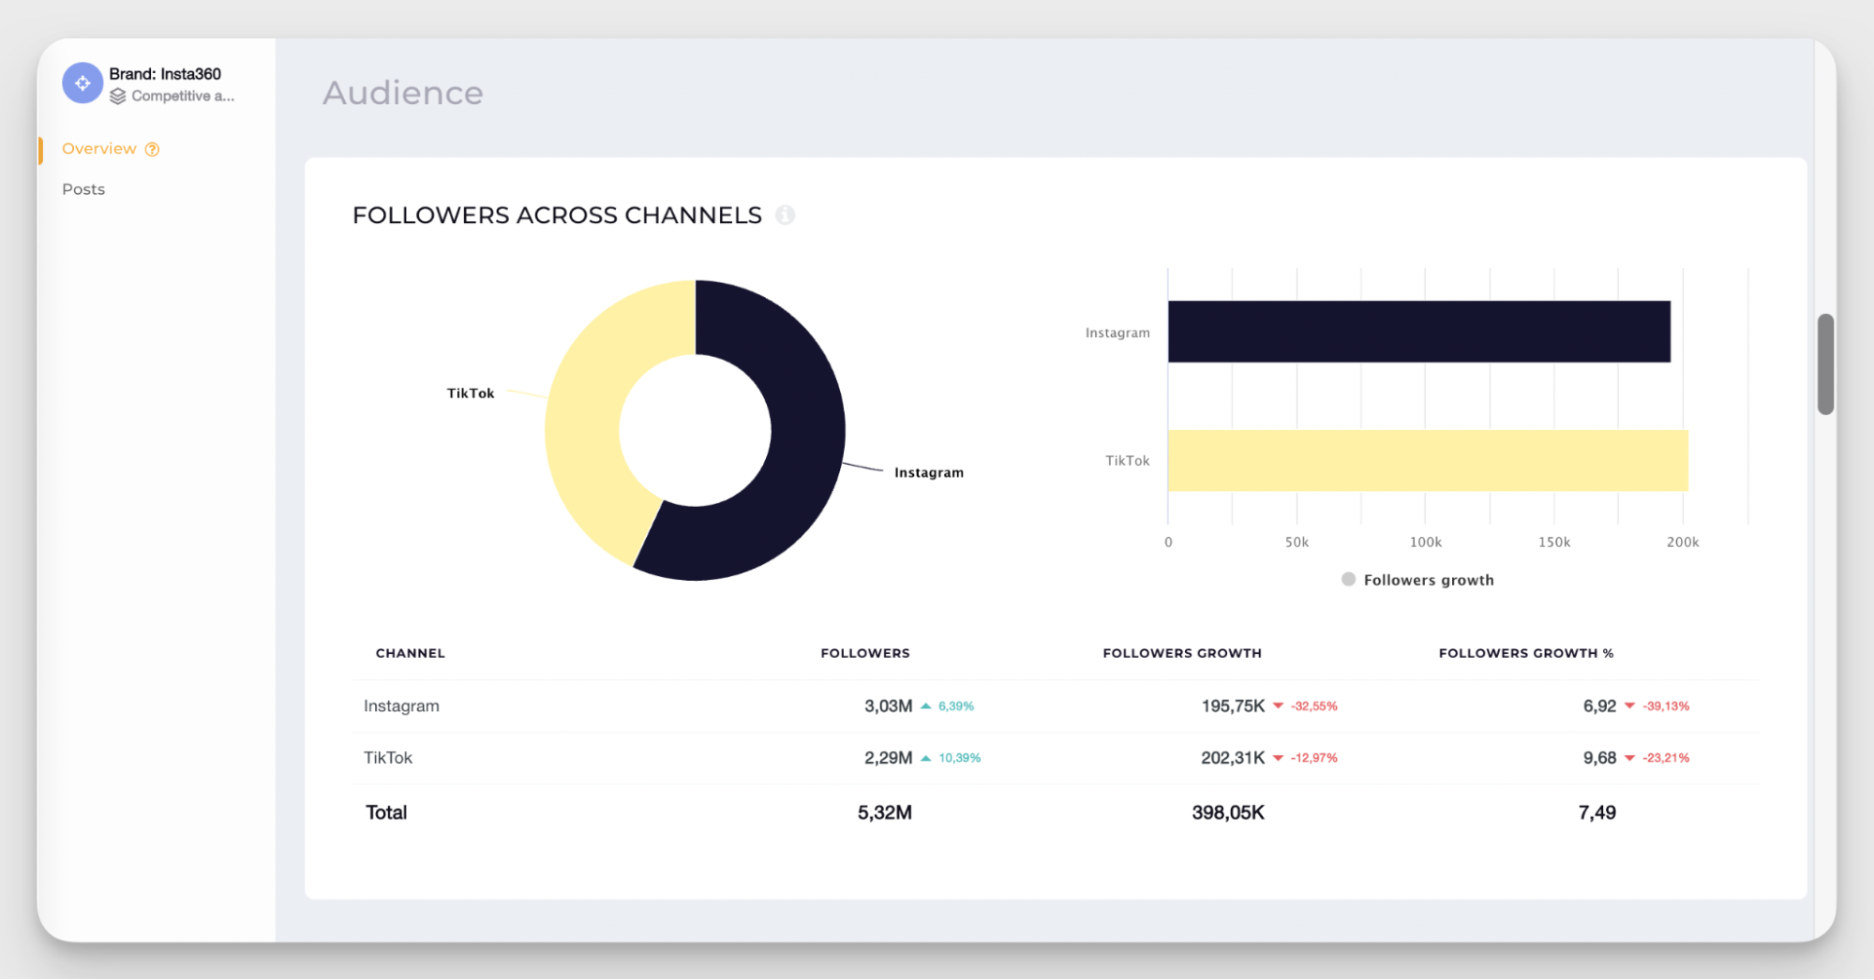The image size is (1874, 980).
Task: Open the Overview sidebar item
Action: click(99, 149)
